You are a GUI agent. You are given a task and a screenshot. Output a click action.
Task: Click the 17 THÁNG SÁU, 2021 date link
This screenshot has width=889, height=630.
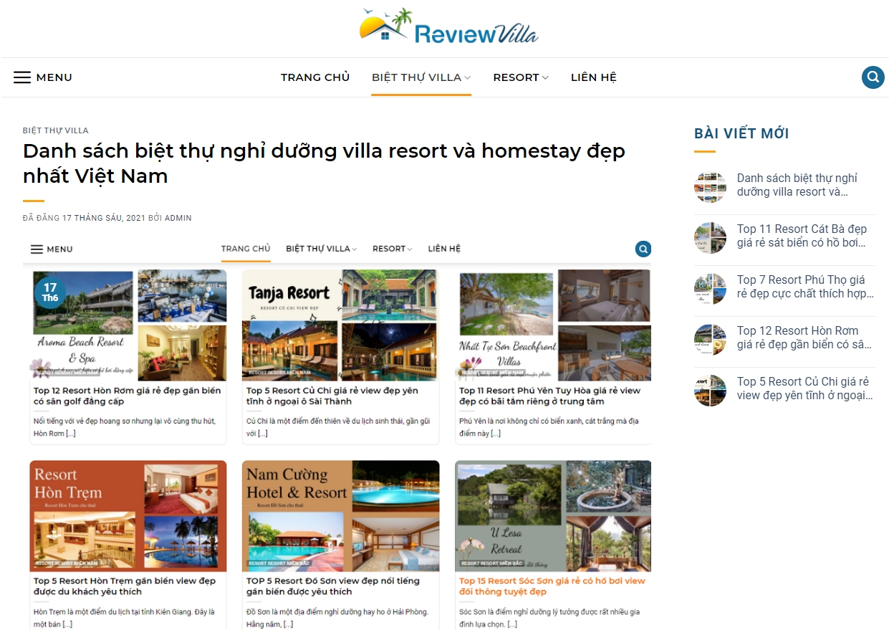(x=103, y=218)
